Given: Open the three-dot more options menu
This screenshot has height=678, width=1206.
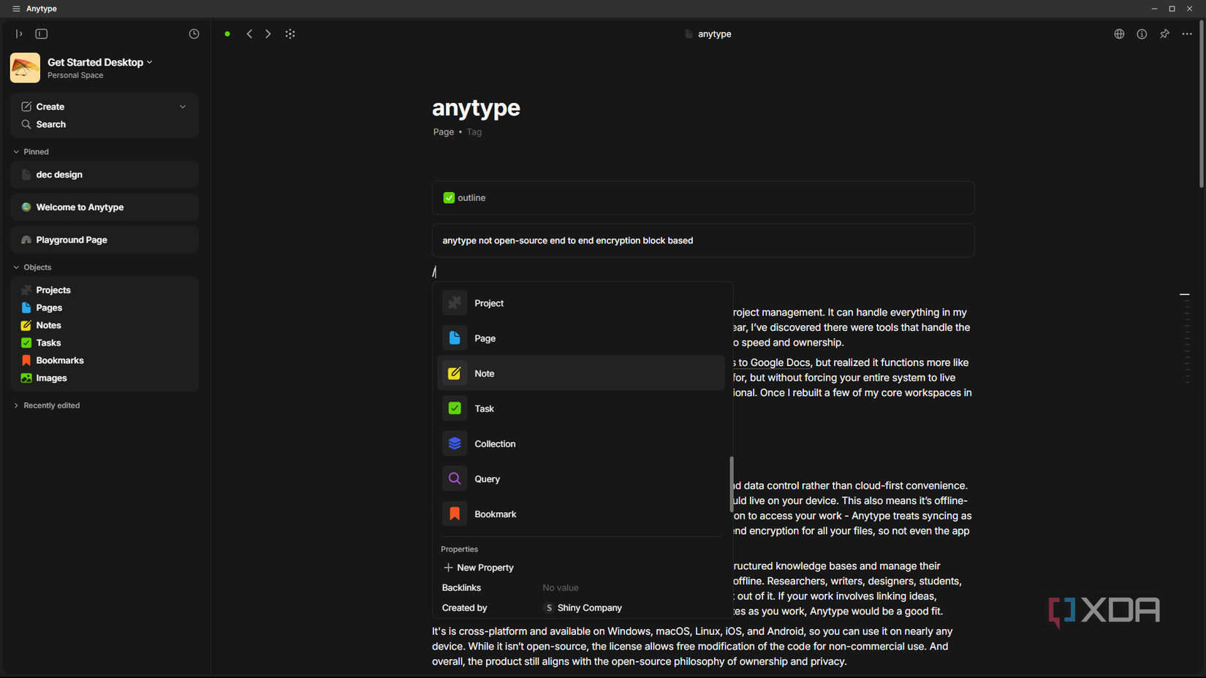Looking at the screenshot, I should pyautogui.click(x=1187, y=34).
